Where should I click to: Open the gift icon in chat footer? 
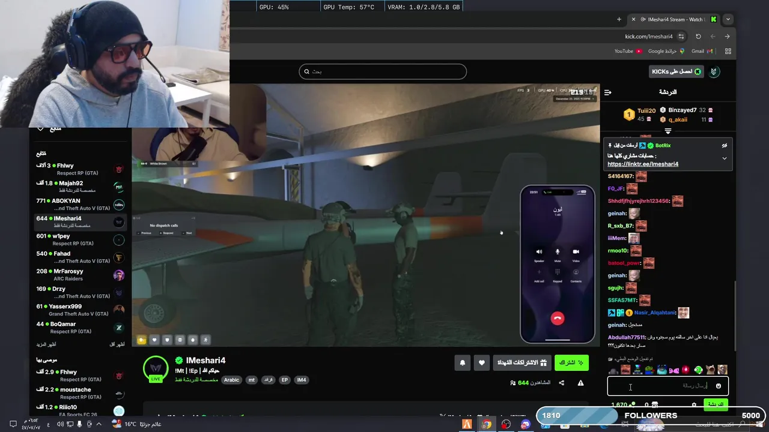pyautogui.click(x=655, y=405)
